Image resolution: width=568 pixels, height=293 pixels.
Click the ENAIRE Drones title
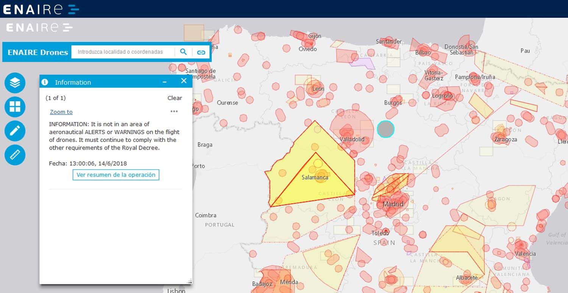tap(38, 52)
